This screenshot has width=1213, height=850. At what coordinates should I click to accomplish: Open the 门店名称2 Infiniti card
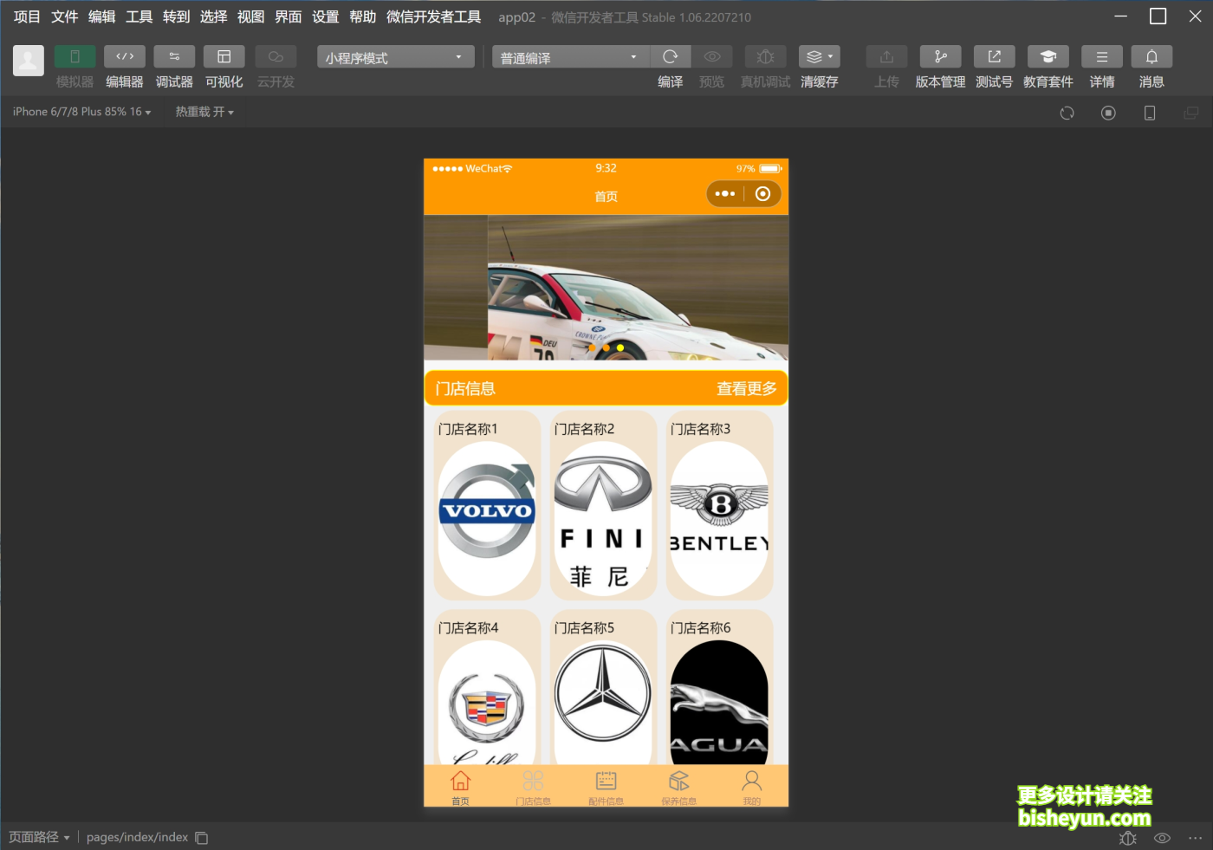coord(603,505)
